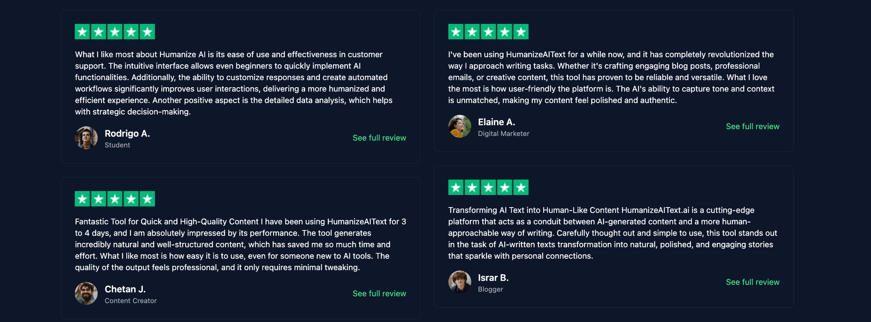871x322 pixels.
Task: Click the third star in Chetan's rating
Action: click(114, 198)
